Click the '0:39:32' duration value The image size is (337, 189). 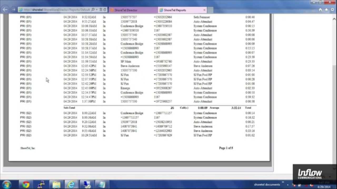click(250, 97)
